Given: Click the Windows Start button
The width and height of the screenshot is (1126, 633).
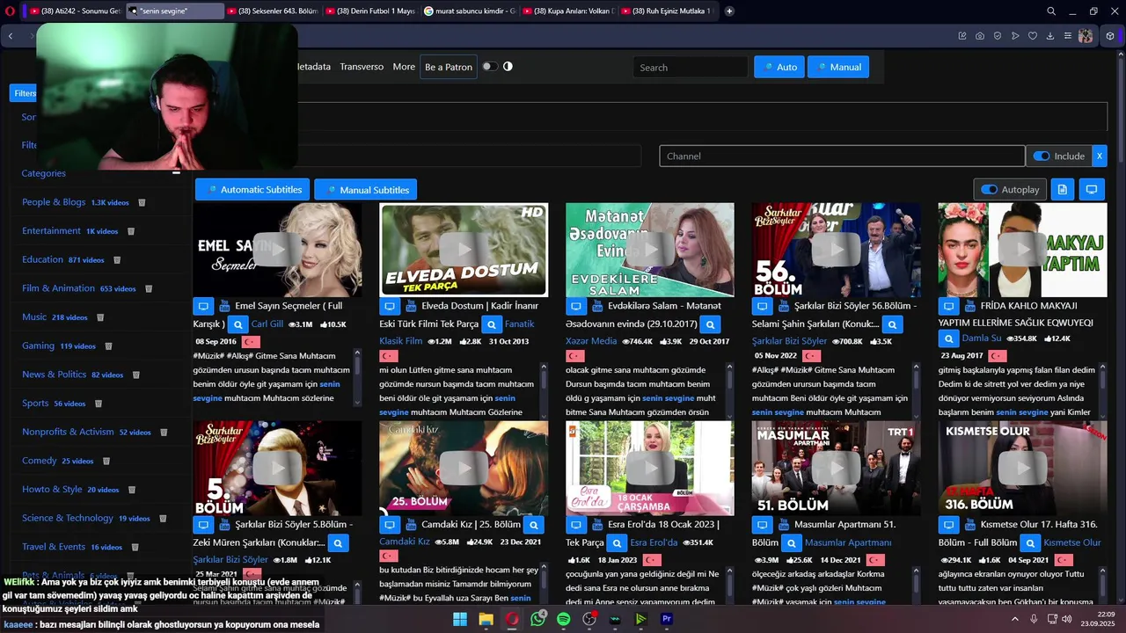Looking at the screenshot, I should (460, 619).
